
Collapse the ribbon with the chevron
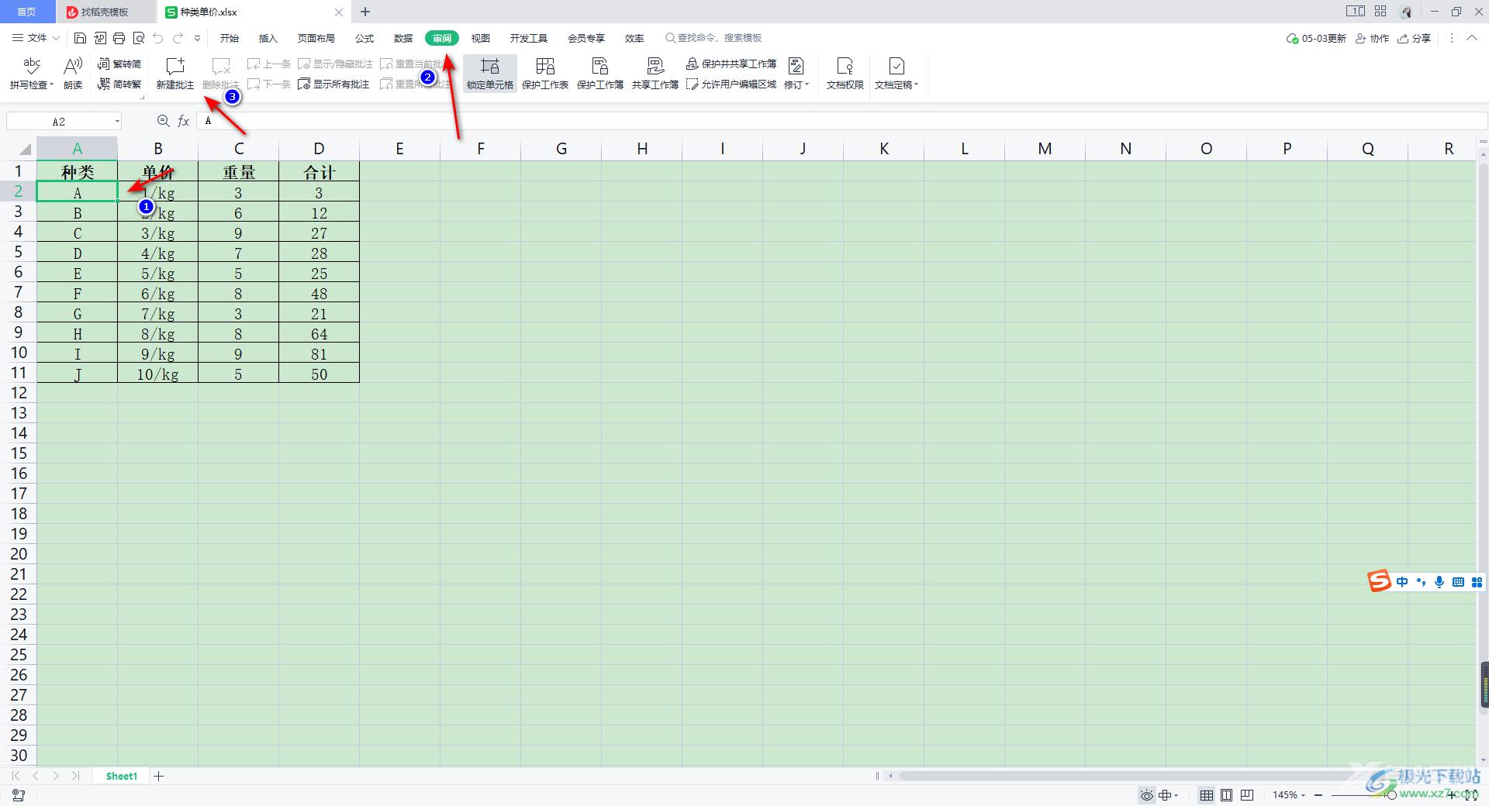coord(1472,38)
